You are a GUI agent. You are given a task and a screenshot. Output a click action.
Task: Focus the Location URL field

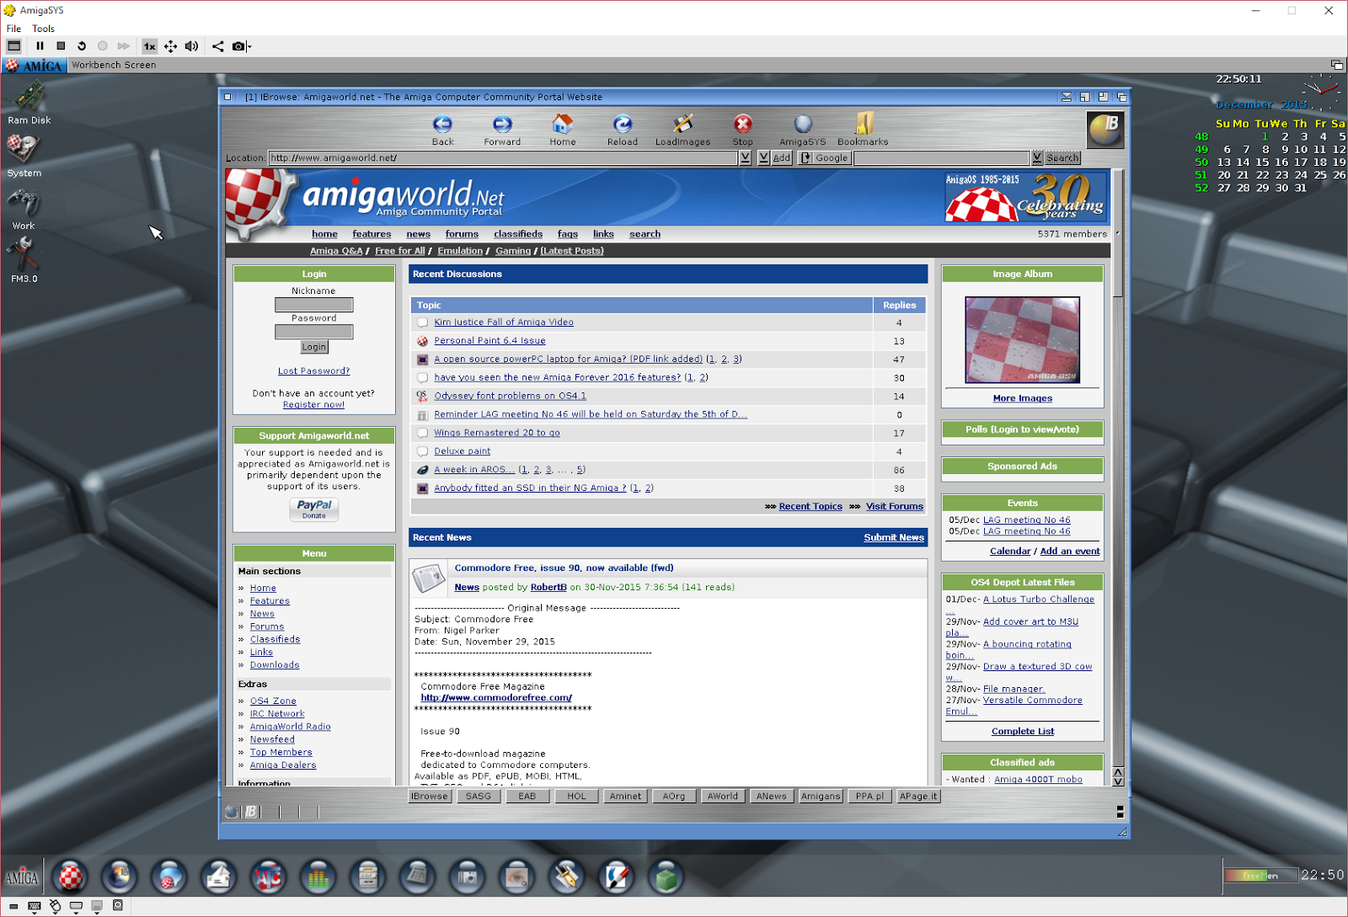(503, 157)
